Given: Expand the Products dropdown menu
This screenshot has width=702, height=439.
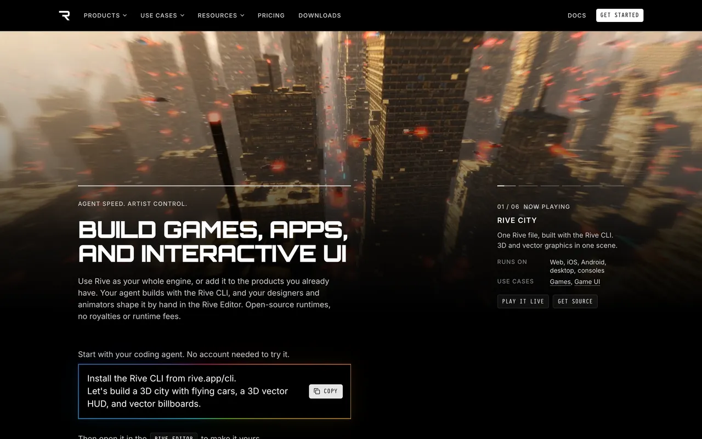Looking at the screenshot, I should [x=105, y=15].
